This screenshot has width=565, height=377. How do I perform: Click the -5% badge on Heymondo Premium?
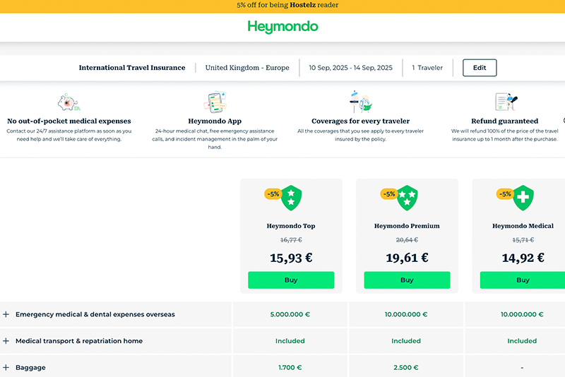click(389, 194)
